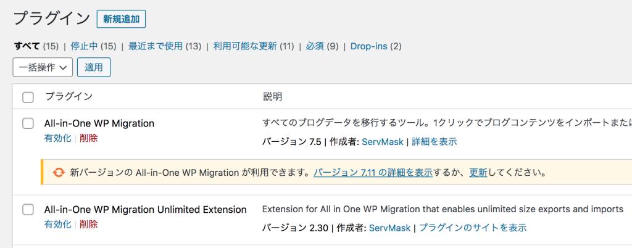Delete All-in-One WP Migration via 削除
632x248 pixels.
click(88, 138)
